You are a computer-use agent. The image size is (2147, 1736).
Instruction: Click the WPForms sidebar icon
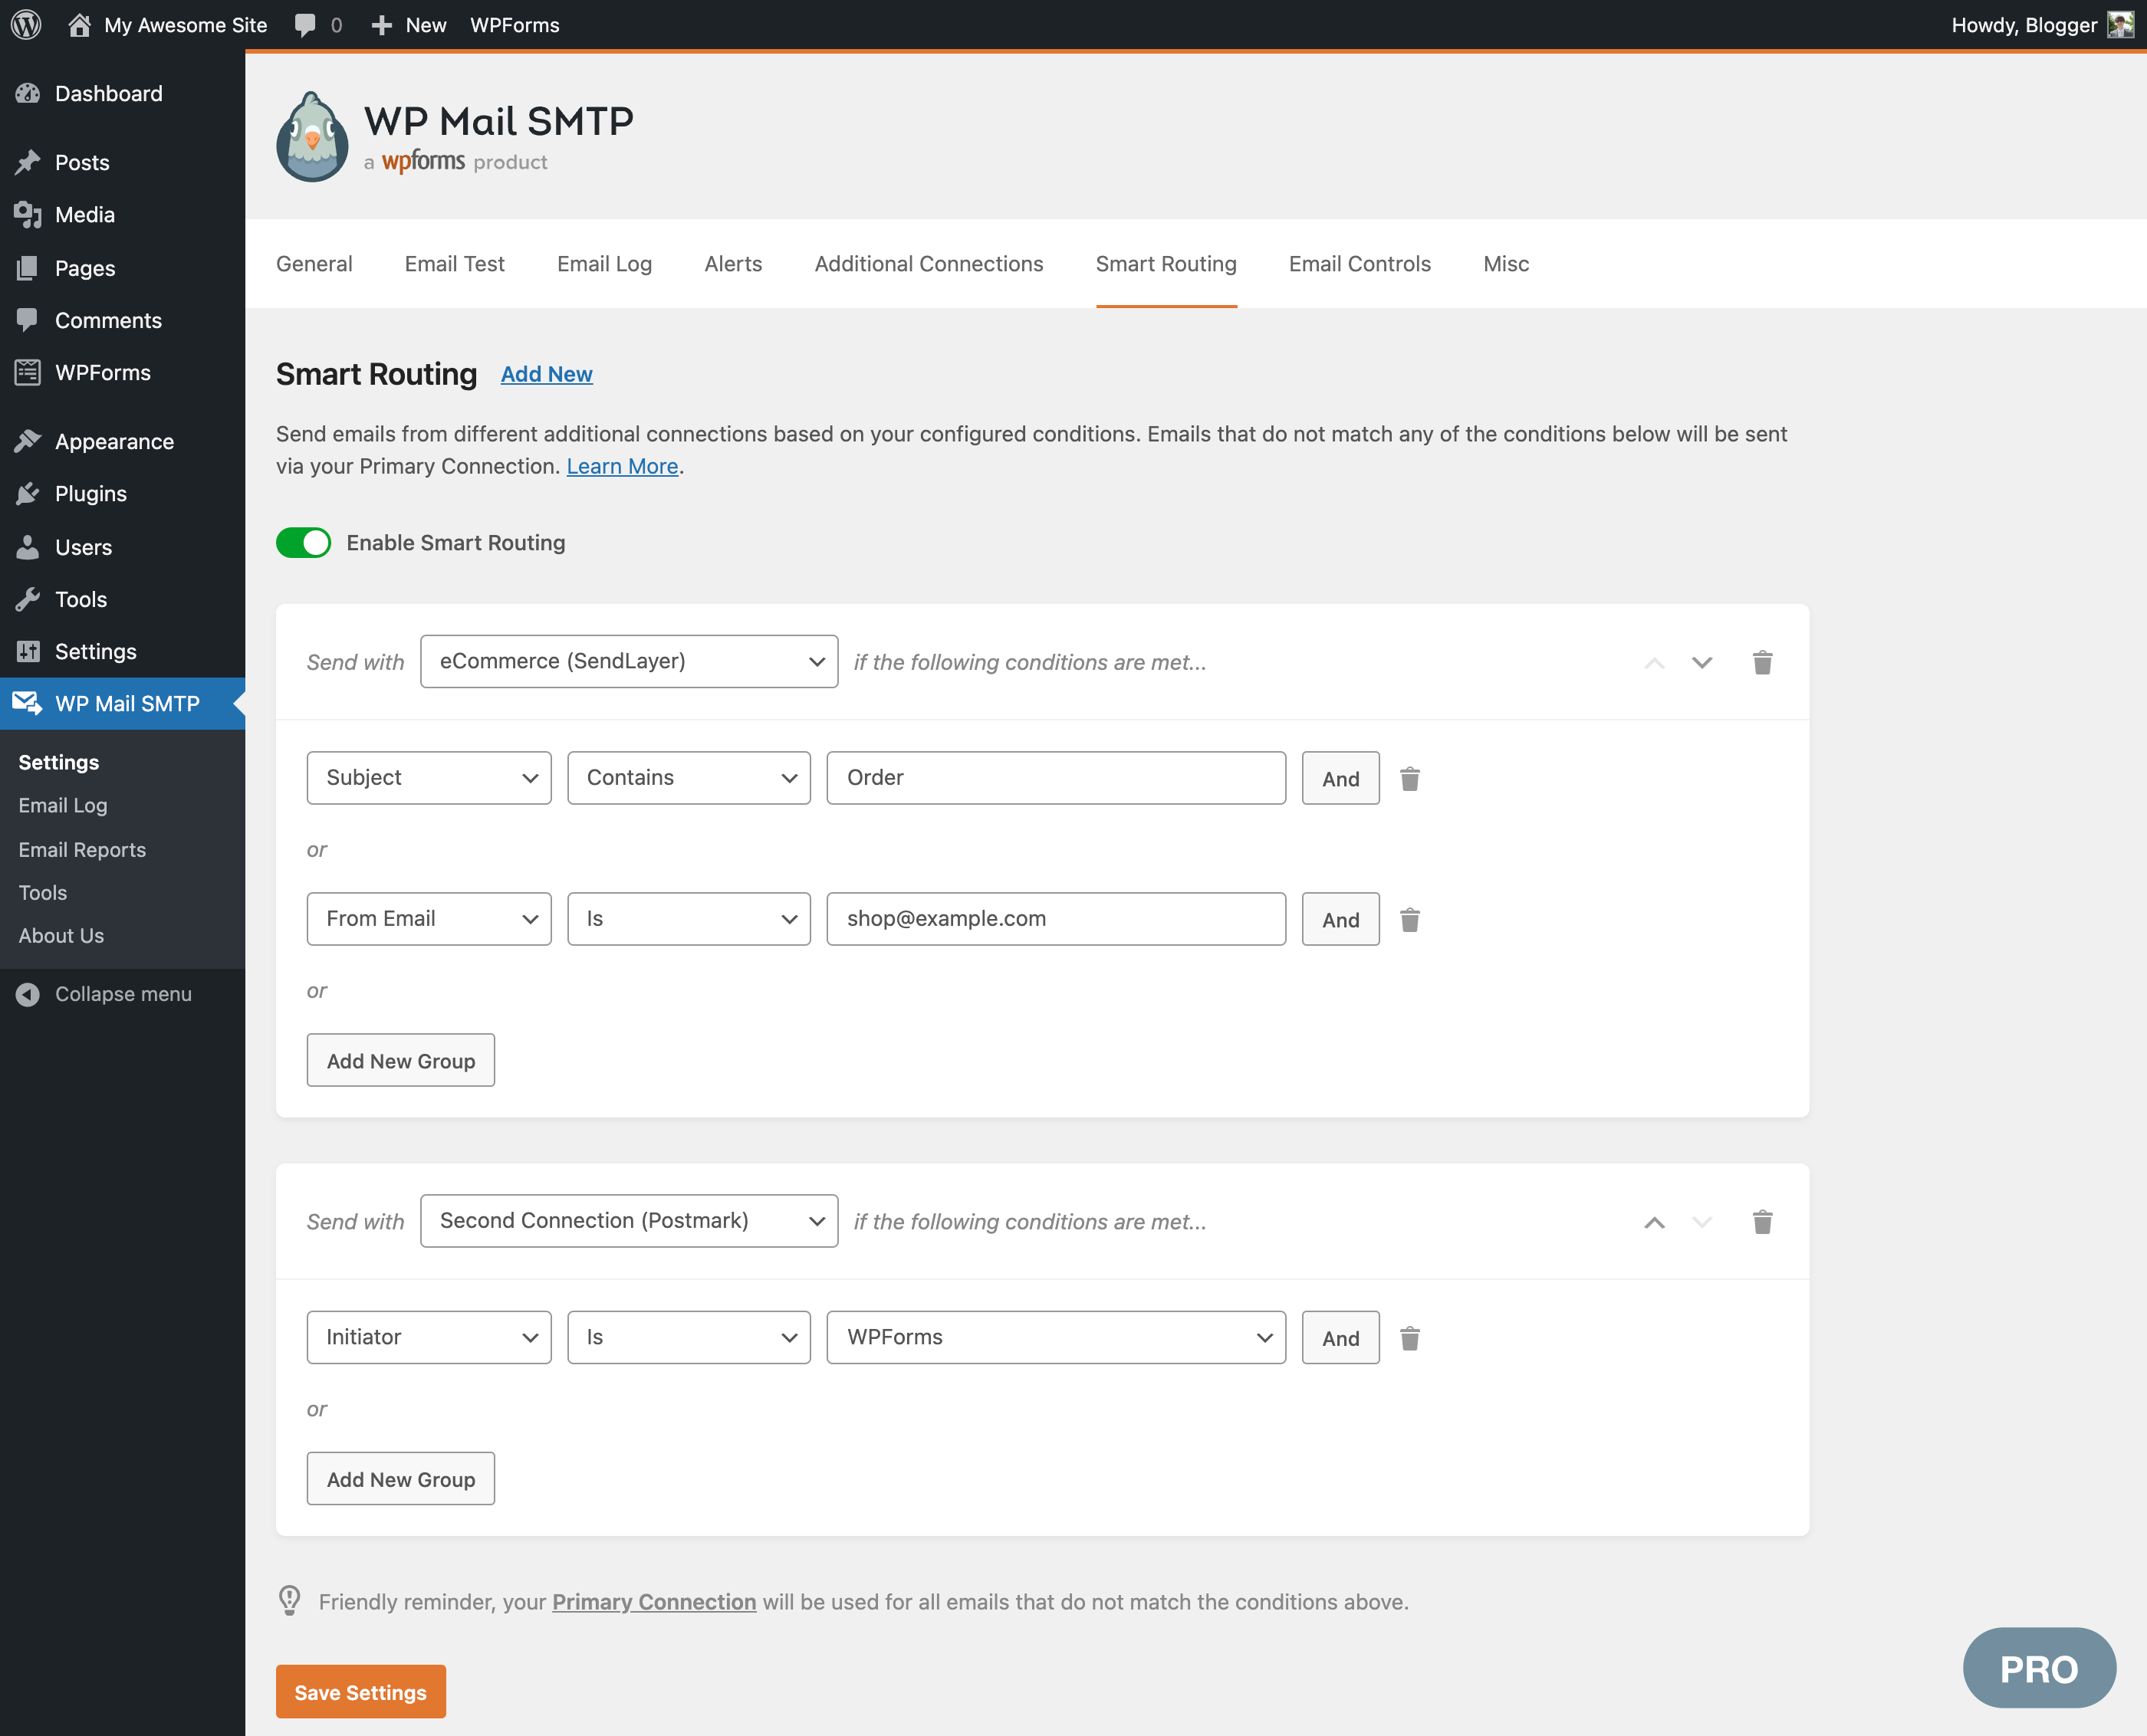pos(28,372)
